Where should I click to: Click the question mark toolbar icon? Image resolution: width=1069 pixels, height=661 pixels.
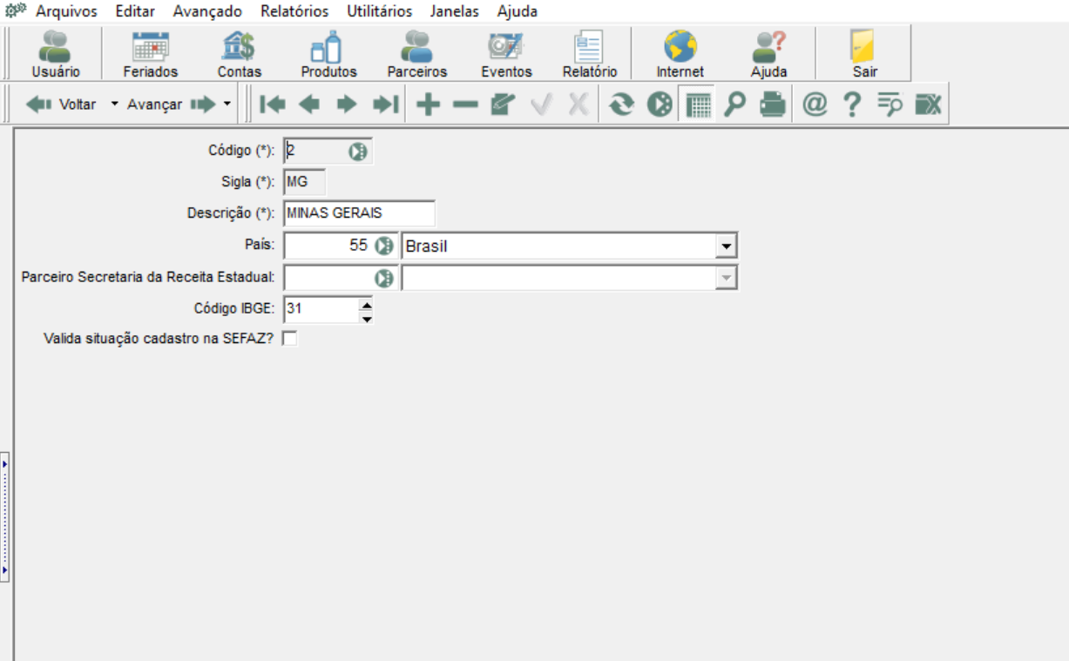(x=852, y=105)
